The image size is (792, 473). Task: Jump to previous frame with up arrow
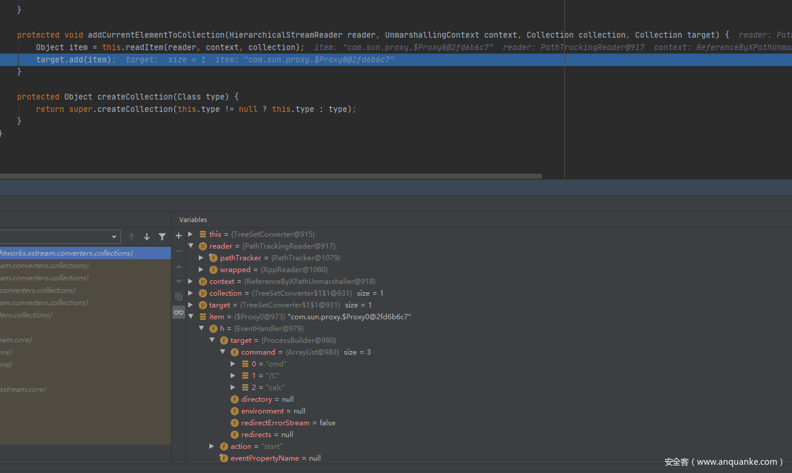(132, 237)
